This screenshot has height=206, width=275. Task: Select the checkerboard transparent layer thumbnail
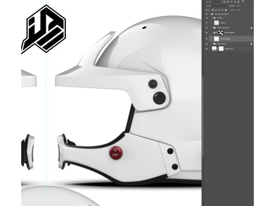[217, 23]
